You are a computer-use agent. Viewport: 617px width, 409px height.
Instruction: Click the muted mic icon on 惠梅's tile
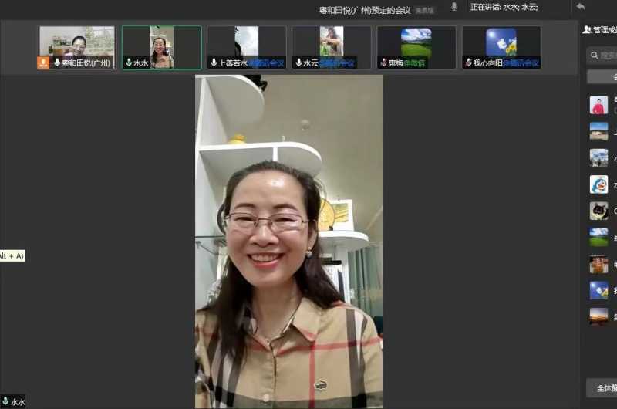click(383, 63)
